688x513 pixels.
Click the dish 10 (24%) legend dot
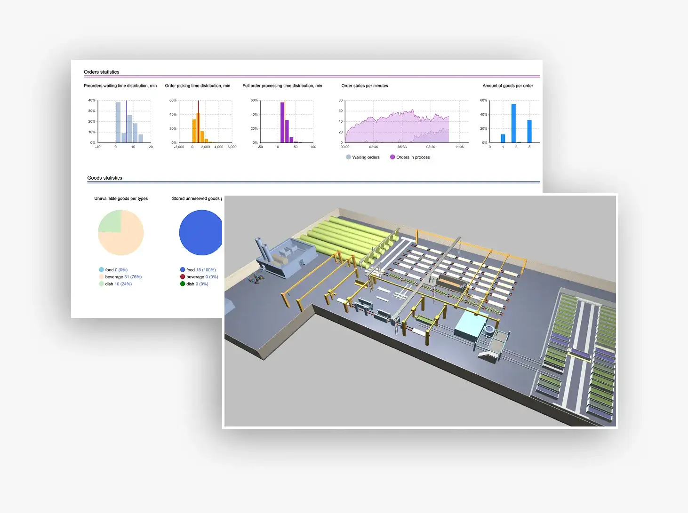pos(101,284)
